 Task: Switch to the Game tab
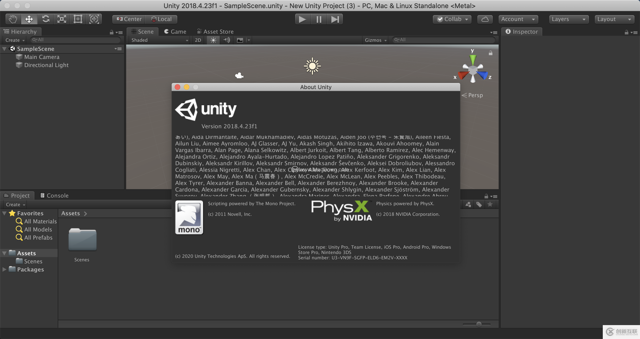[175, 32]
